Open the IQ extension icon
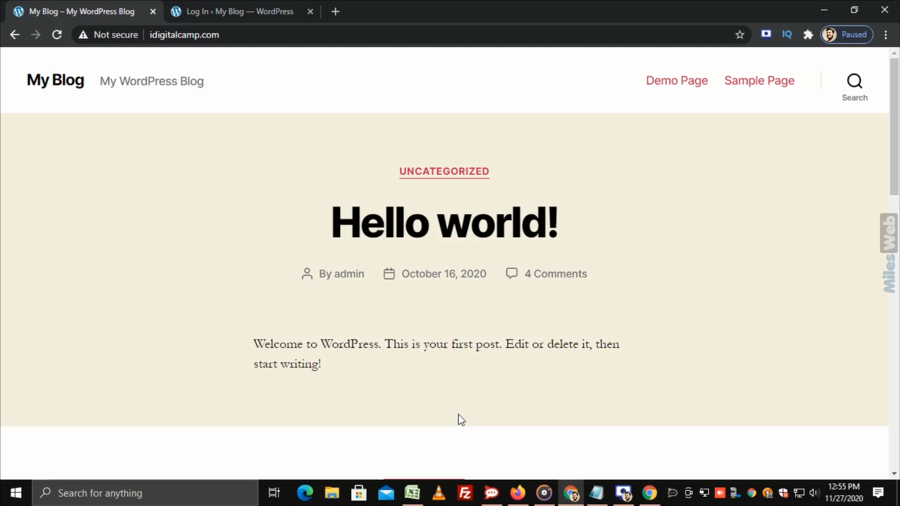Image resolution: width=900 pixels, height=506 pixels. 787,34
